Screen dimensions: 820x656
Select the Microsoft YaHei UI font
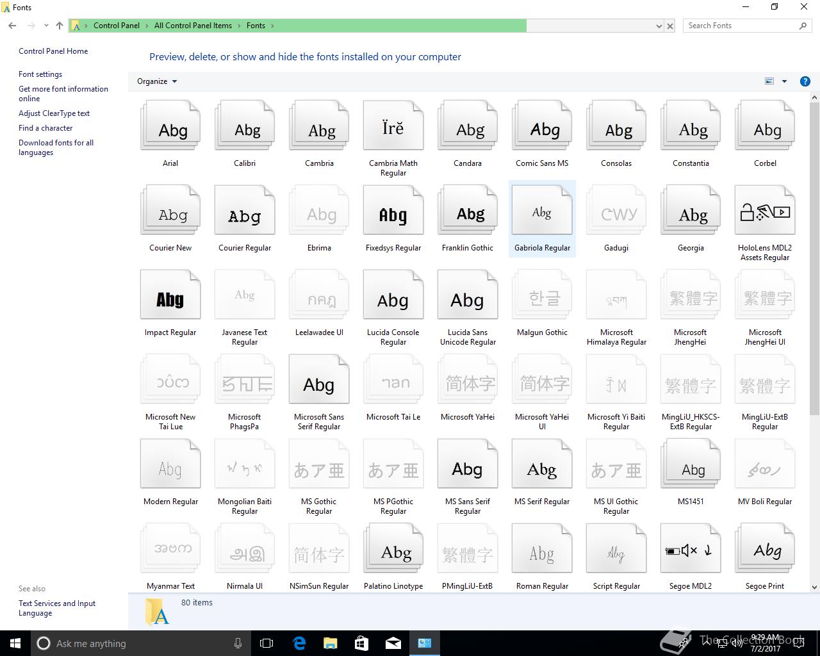tap(542, 392)
